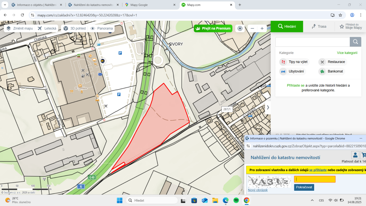
Task: Click the magnifier search button in sidebar
Action: tap(355, 42)
